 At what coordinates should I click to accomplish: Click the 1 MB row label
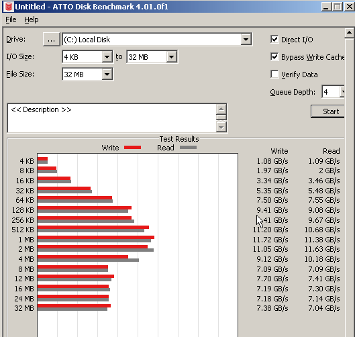26,240
